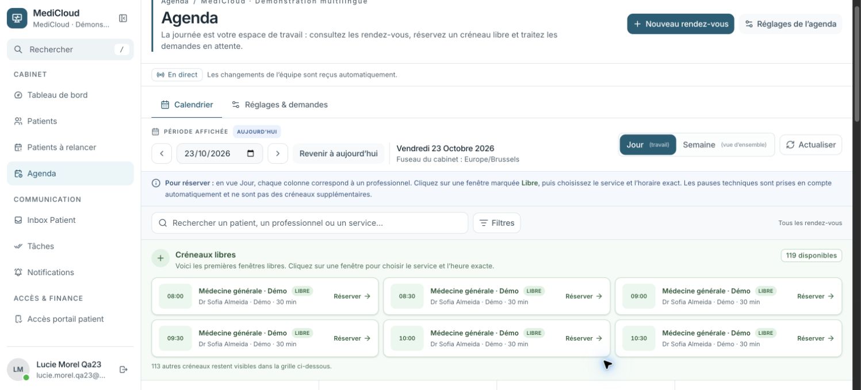861x390 pixels.
Task: Click the 10:30 time tile
Action: (639, 338)
